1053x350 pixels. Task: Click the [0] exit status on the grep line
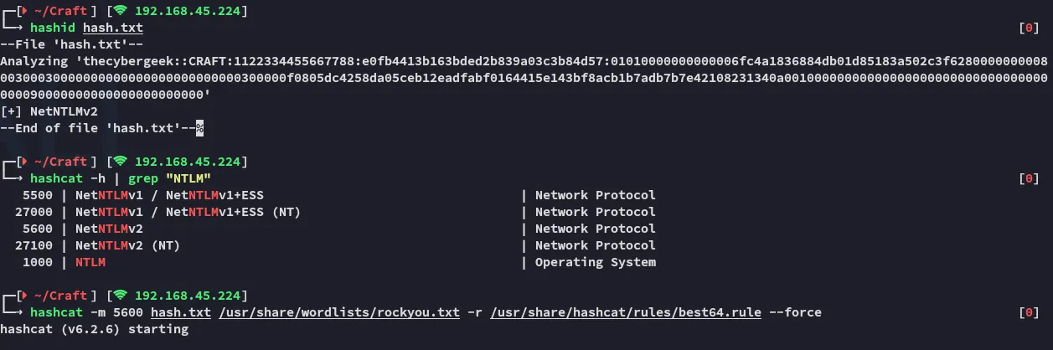tap(1029, 178)
